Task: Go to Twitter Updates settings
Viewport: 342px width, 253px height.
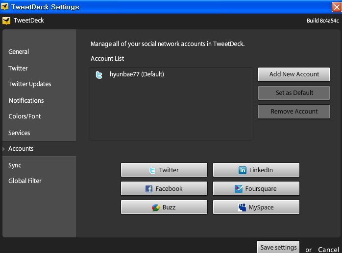Action: pos(30,84)
